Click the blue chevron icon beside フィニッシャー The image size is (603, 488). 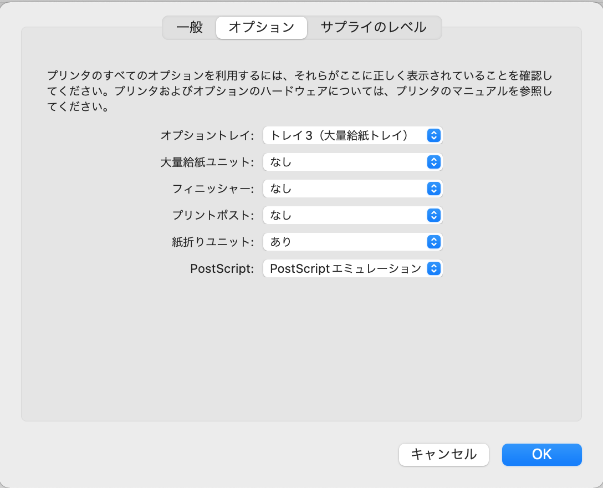(434, 189)
